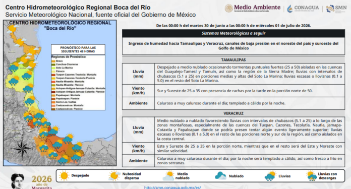Click 'Viento (km/h)' label in Tamaulipas table
This screenshot has height=189, width=351.
pos(138,91)
